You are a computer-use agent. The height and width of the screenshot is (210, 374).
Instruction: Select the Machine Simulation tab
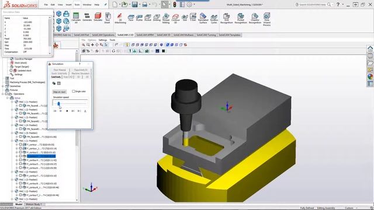[81, 73]
